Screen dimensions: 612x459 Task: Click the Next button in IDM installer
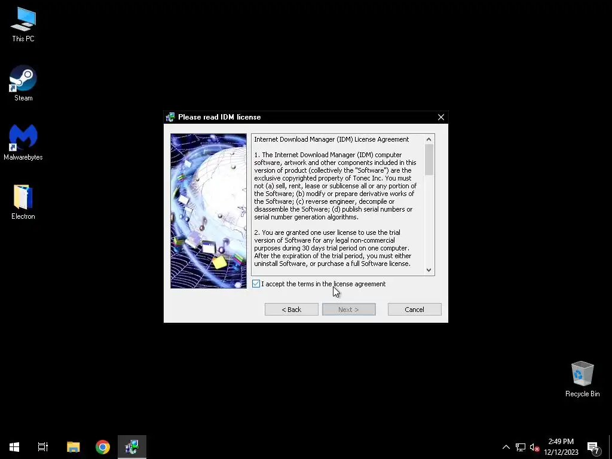(x=349, y=310)
